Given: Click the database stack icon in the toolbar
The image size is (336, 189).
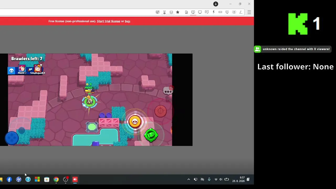Looking at the screenshot, I should pyautogui.click(x=171, y=12).
